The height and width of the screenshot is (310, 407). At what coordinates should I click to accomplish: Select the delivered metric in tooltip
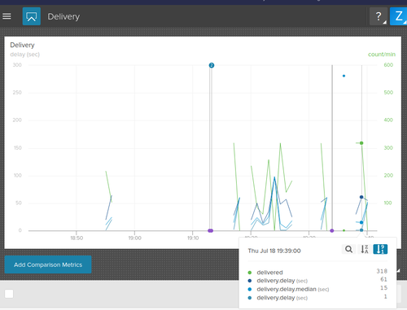coord(269,273)
